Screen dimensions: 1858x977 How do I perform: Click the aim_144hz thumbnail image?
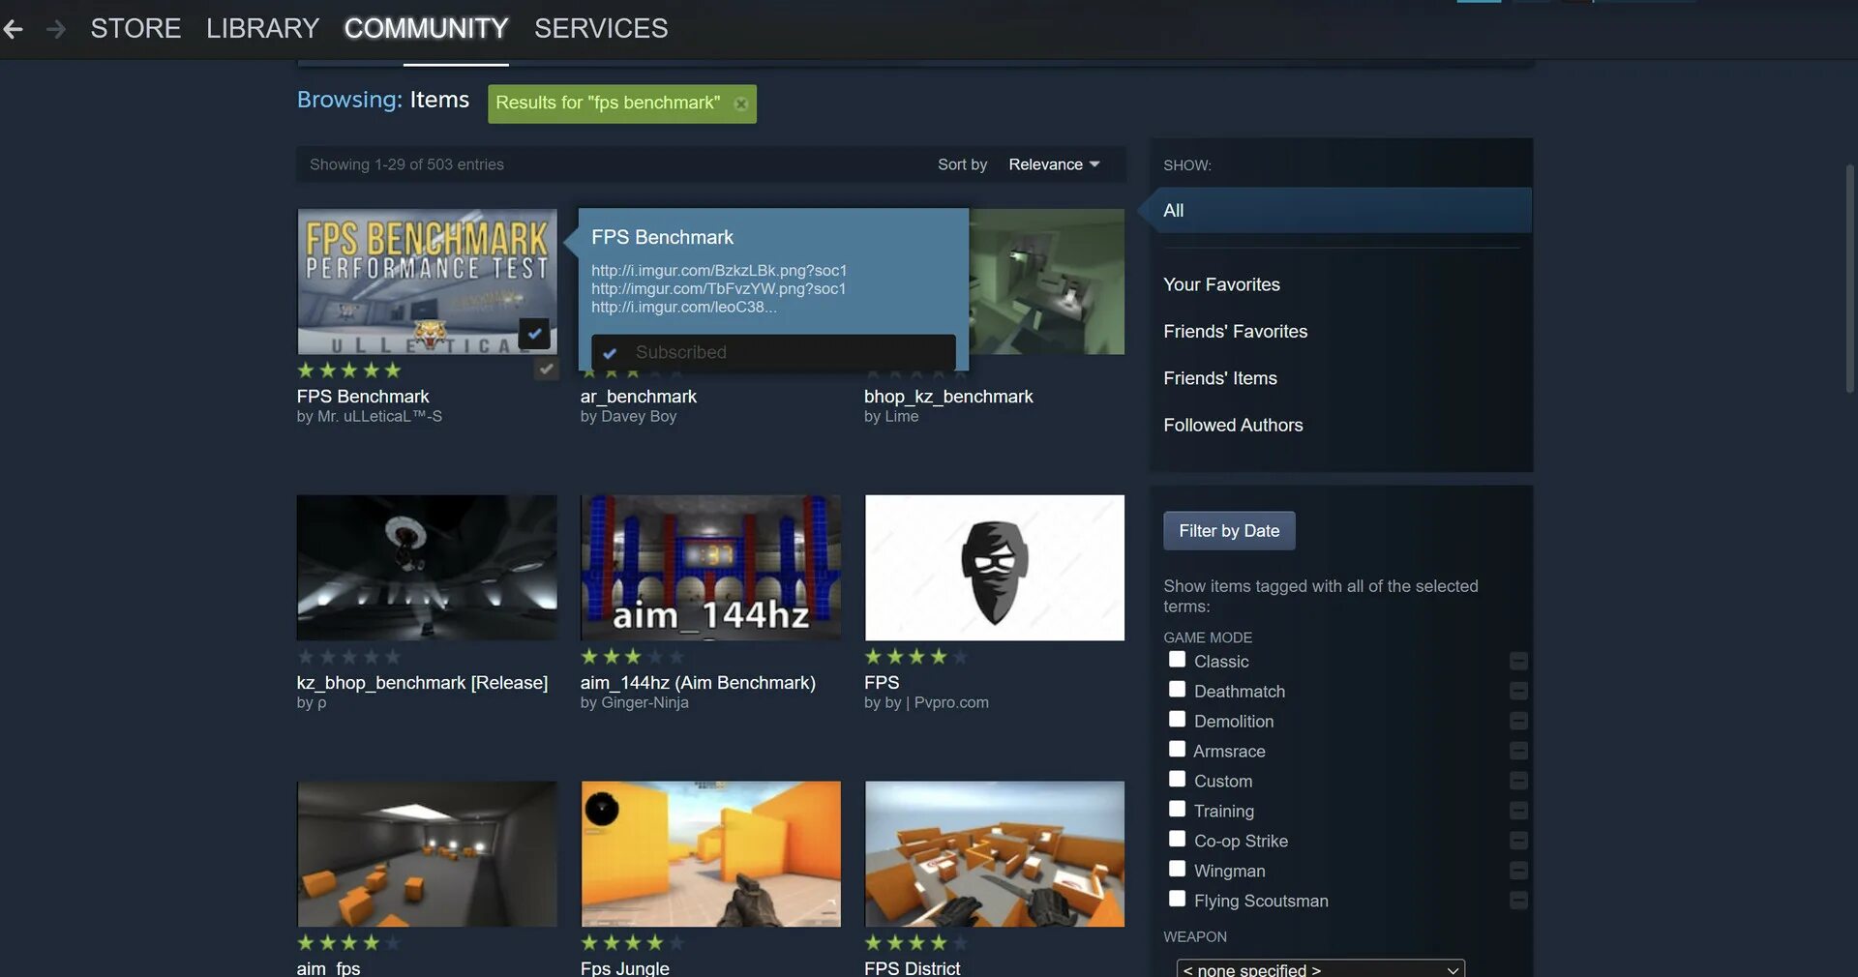pyautogui.click(x=710, y=568)
